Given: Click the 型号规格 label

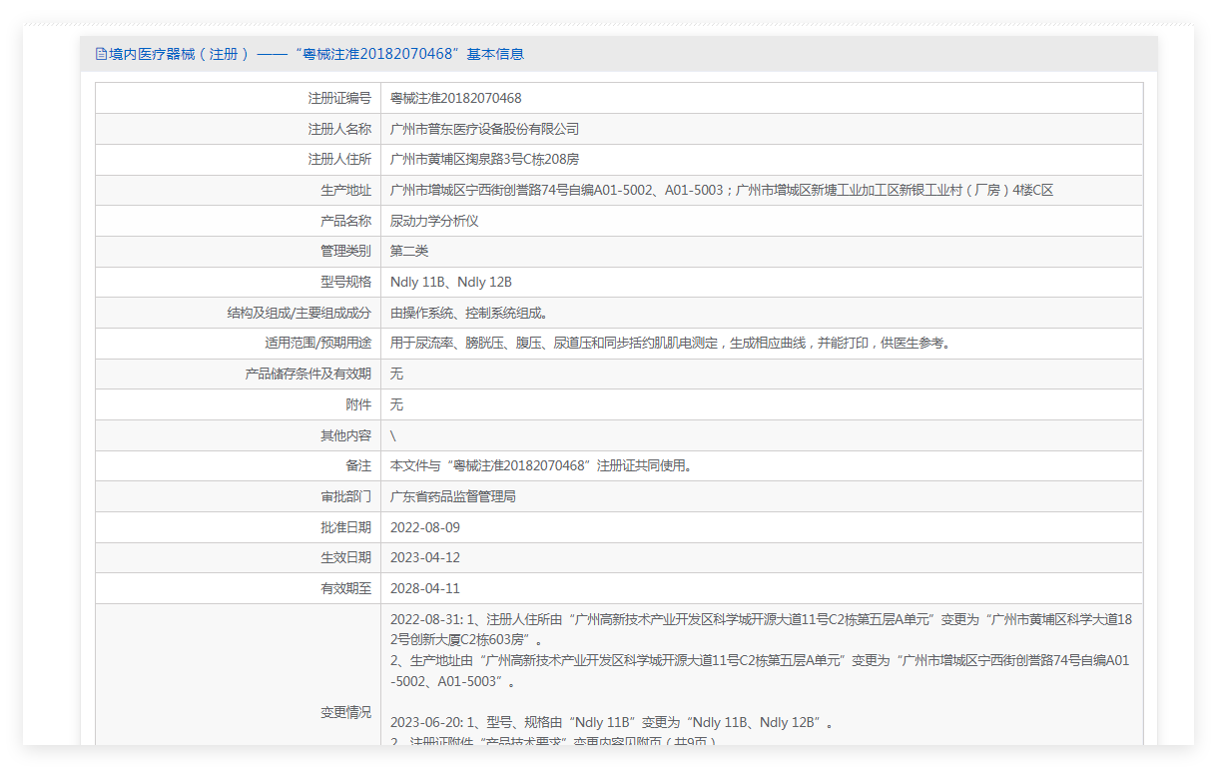Looking at the screenshot, I should (x=345, y=282).
